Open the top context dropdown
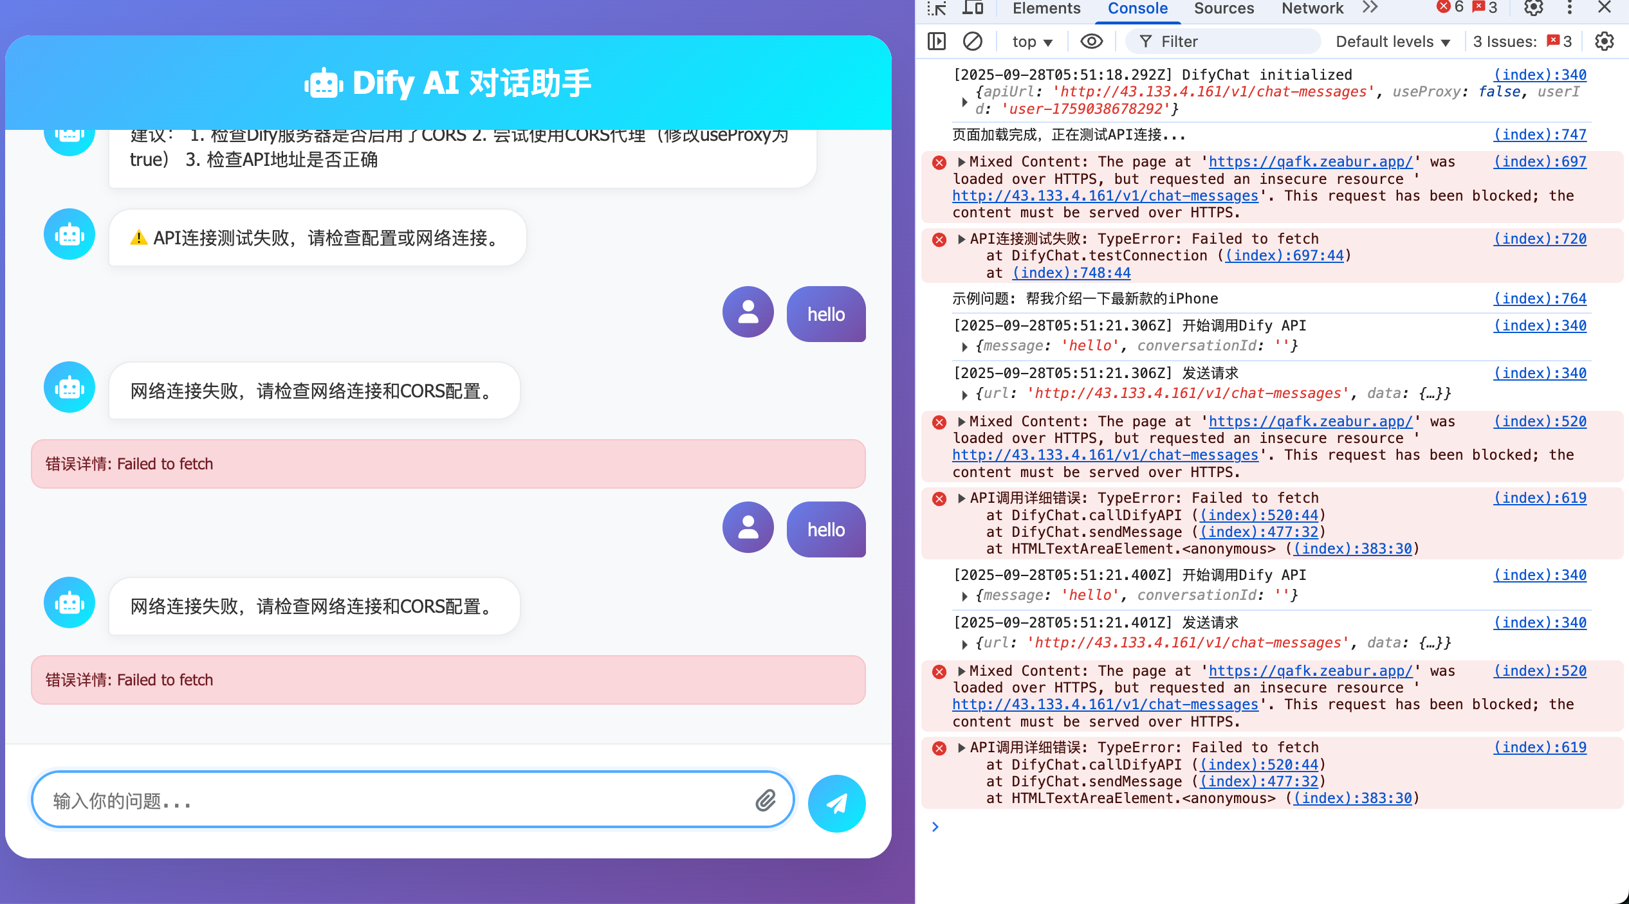The height and width of the screenshot is (904, 1629). tap(1032, 42)
